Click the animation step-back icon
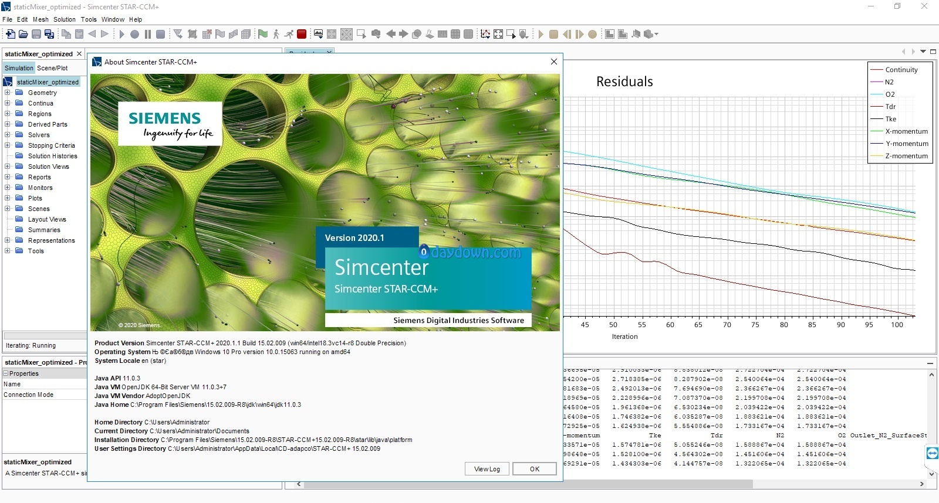The height and width of the screenshot is (503, 939). (566, 34)
